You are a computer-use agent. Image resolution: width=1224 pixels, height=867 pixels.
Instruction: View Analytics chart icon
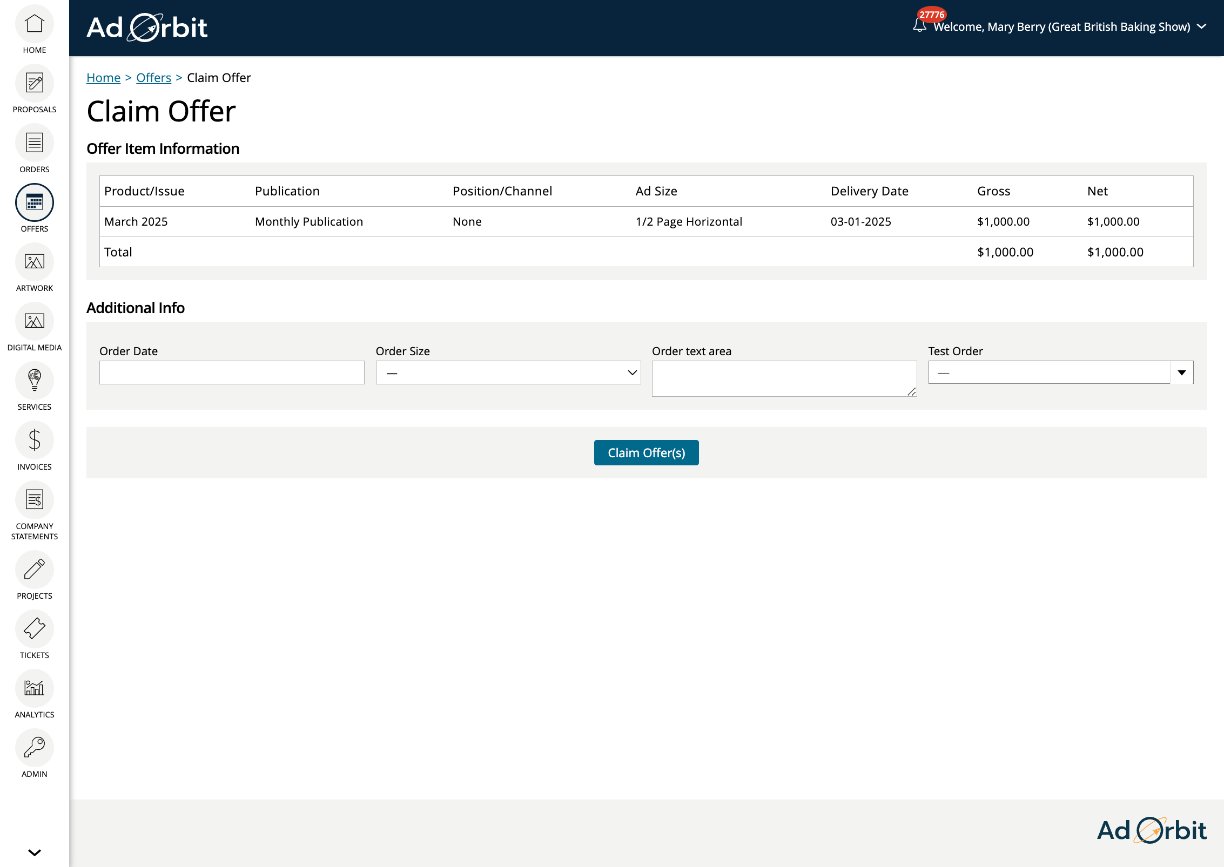pos(35,689)
